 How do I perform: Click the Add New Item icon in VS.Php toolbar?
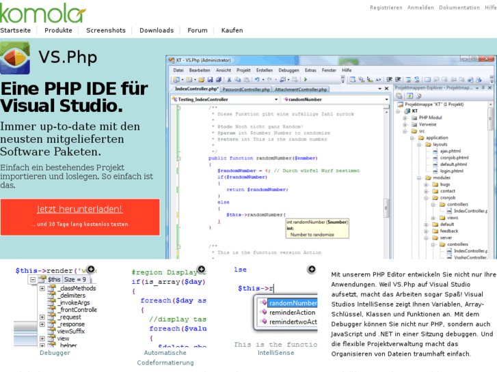tap(189, 80)
